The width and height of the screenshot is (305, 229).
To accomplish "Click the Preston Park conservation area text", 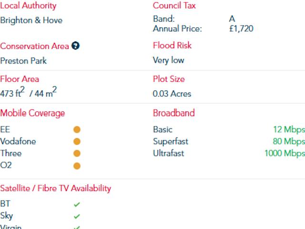I will [x=23, y=61].
